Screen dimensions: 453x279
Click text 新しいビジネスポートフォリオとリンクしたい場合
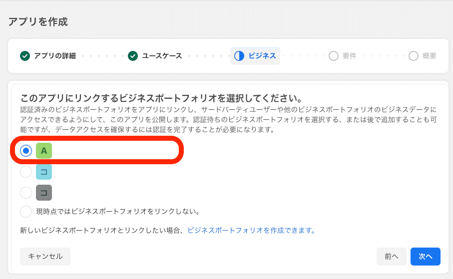100,231
